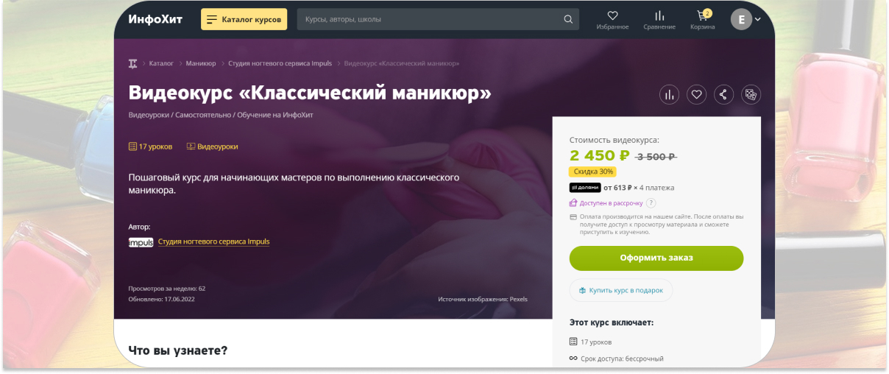Image resolution: width=889 pixels, height=374 pixels.
Task: Go to Каталог breadcrumb
Action: pyautogui.click(x=161, y=63)
